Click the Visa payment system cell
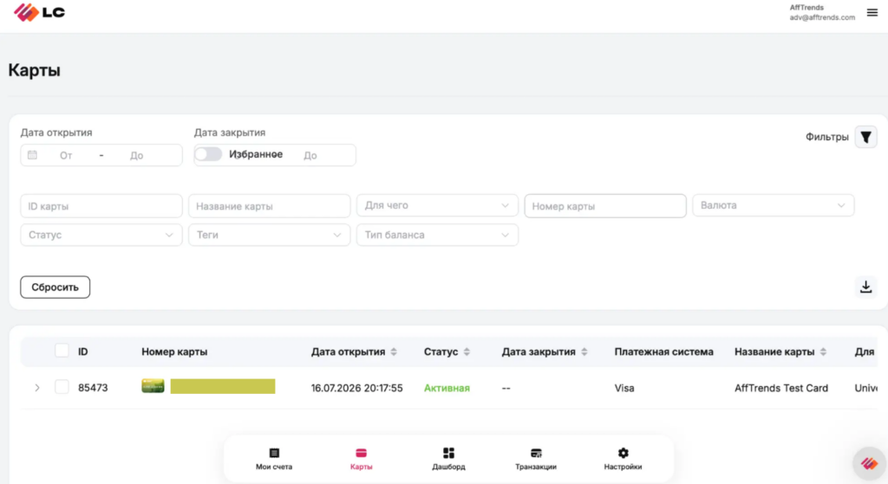The image size is (888, 484). coord(624,388)
